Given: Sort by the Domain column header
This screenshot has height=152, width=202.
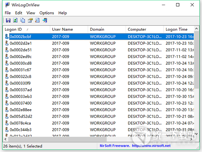Looking at the screenshot, I should coord(107,29).
